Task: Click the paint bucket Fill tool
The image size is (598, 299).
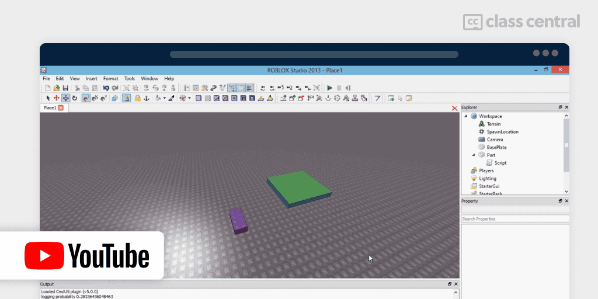Action: pyautogui.click(x=158, y=98)
